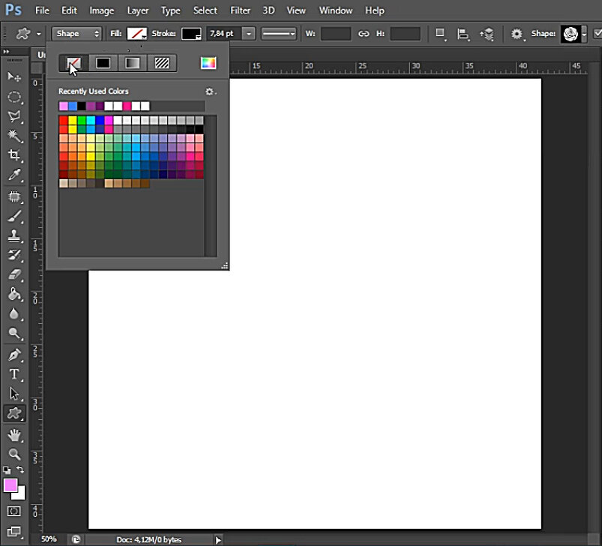Open the color picker rainbow icon
The width and height of the screenshot is (602, 546).
coord(208,63)
